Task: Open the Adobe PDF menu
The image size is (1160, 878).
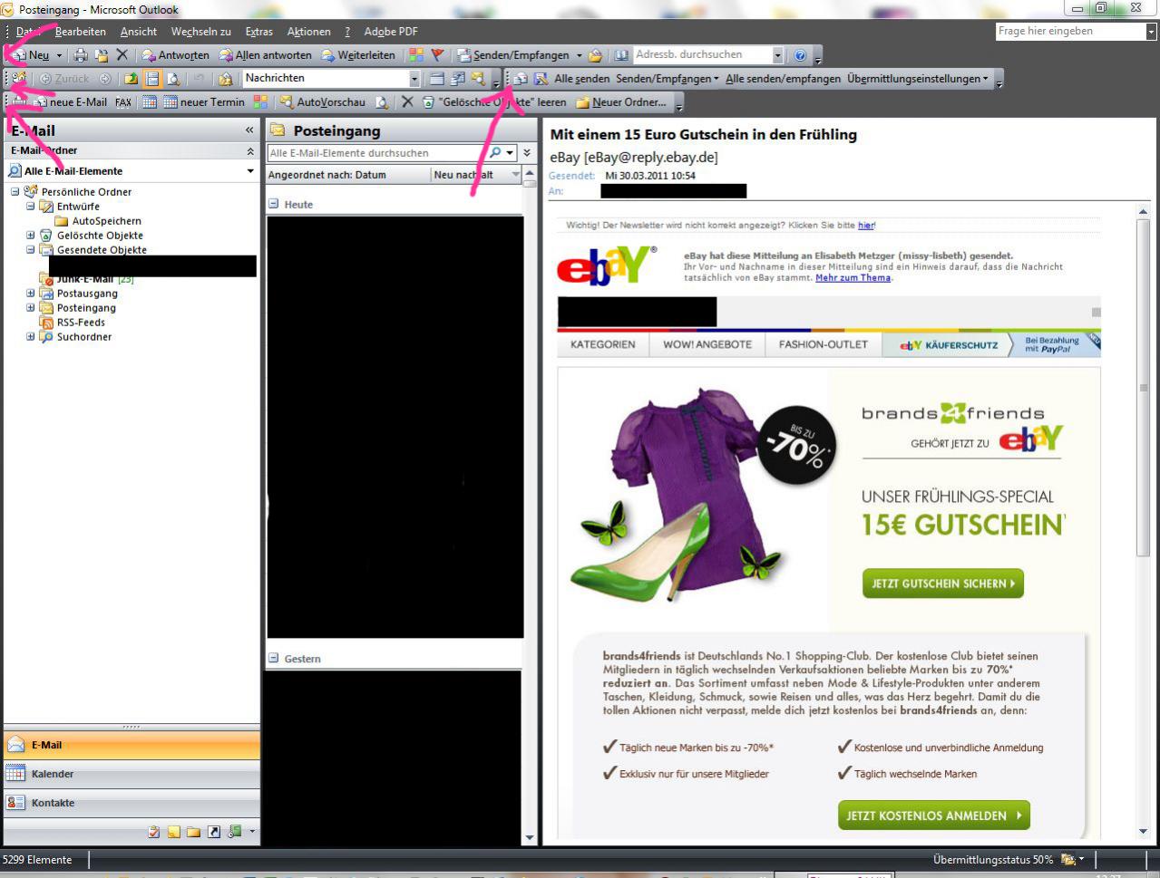Action: pos(391,32)
